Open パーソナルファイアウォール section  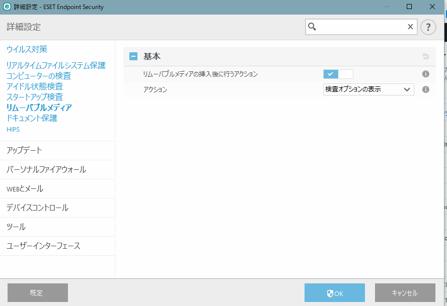[57, 169]
